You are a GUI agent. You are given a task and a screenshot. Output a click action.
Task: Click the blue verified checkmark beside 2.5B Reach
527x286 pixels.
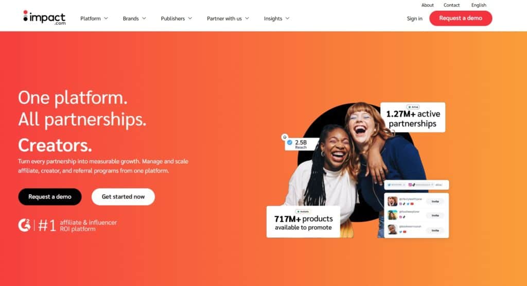point(290,142)
